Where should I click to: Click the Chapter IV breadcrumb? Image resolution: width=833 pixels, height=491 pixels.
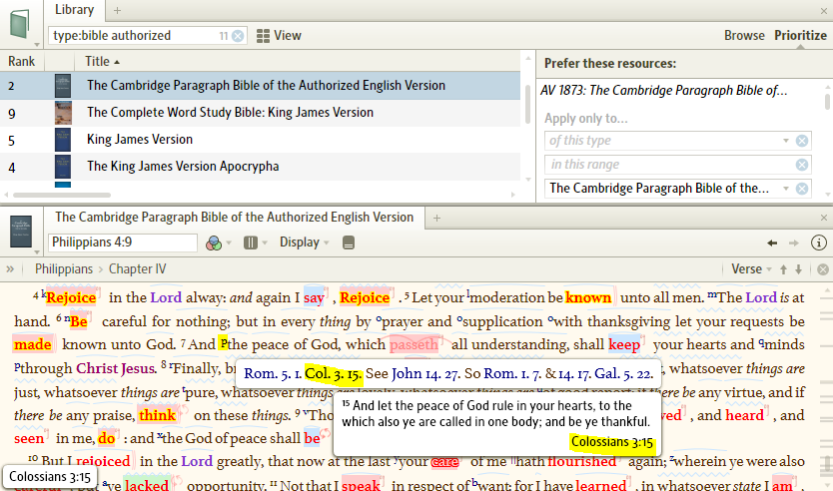(x=138, y=269)
